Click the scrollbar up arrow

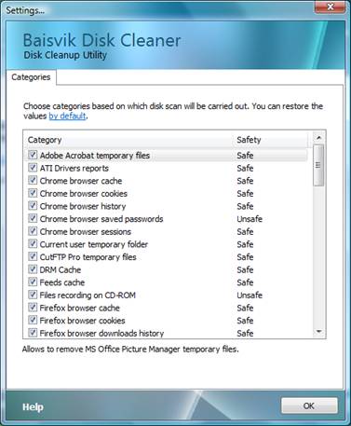pyautogui.click(x=318, y=137)
